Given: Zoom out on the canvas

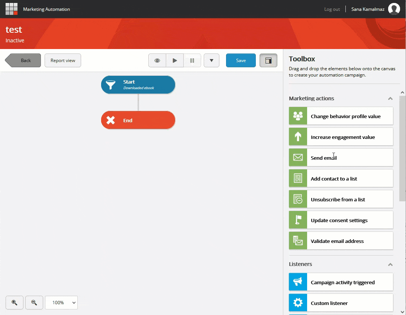Looking at the screenshot, I should (34, 303).
